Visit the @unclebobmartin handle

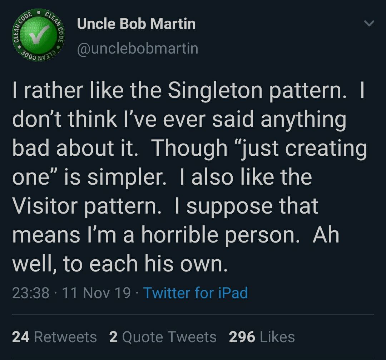(x=138, y=48)
